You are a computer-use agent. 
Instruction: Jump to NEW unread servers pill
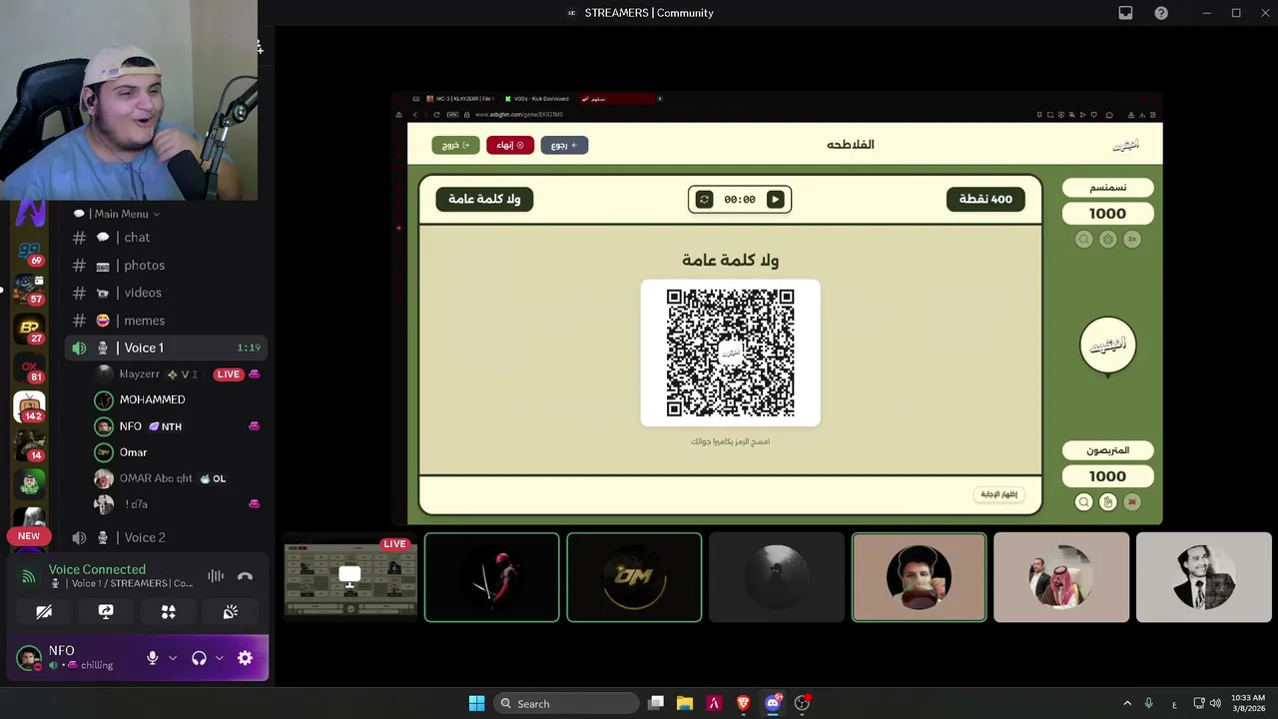(29, 536)
